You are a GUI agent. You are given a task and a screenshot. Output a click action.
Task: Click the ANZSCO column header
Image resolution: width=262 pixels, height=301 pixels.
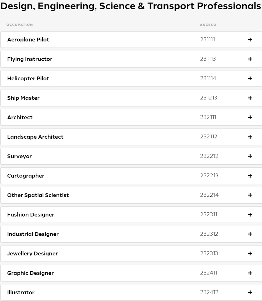[208, 25]
